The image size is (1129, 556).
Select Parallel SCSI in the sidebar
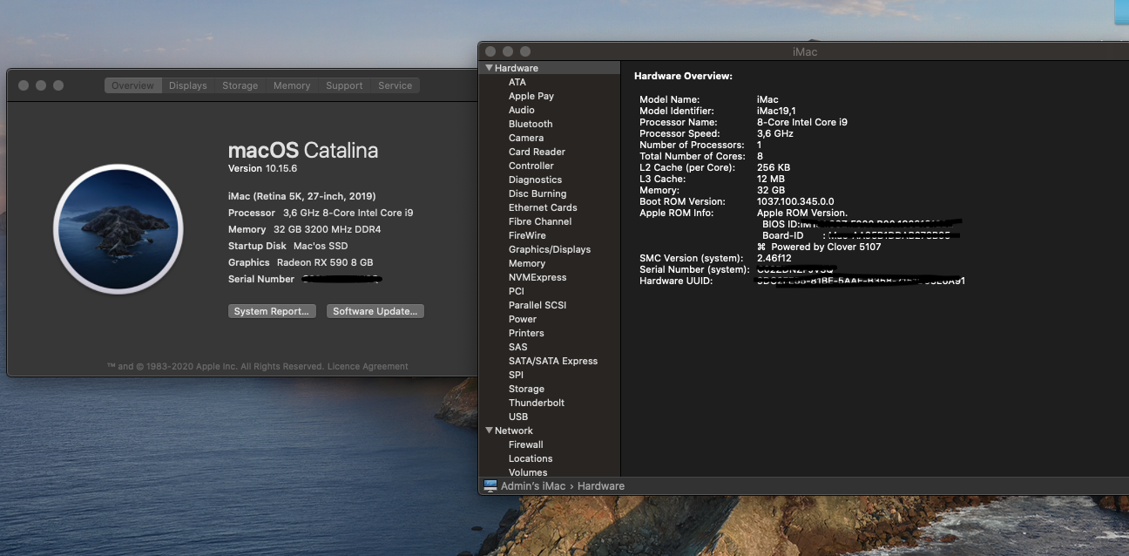tap(537, 305)
